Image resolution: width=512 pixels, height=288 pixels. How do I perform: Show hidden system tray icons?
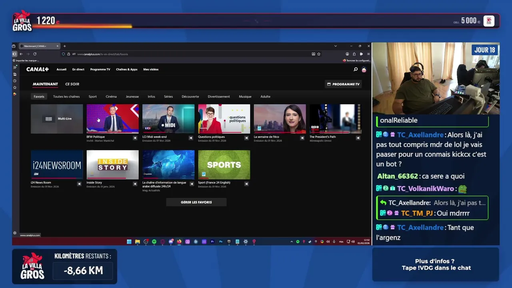[x=292, y=242]
